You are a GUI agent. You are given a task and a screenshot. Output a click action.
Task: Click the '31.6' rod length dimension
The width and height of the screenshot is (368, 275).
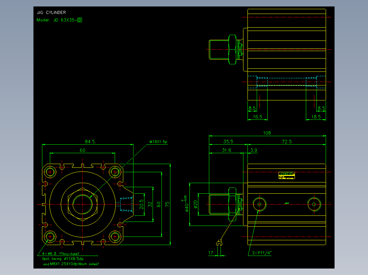click(226, 150)
